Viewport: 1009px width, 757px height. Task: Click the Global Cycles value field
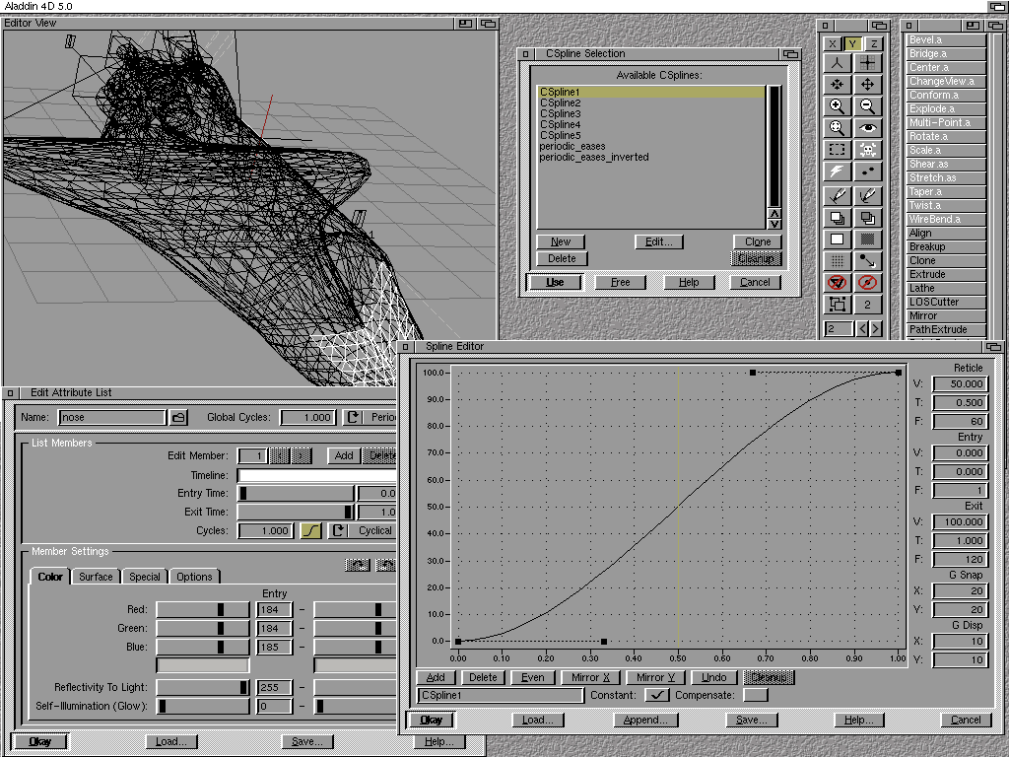click(307, 417)
